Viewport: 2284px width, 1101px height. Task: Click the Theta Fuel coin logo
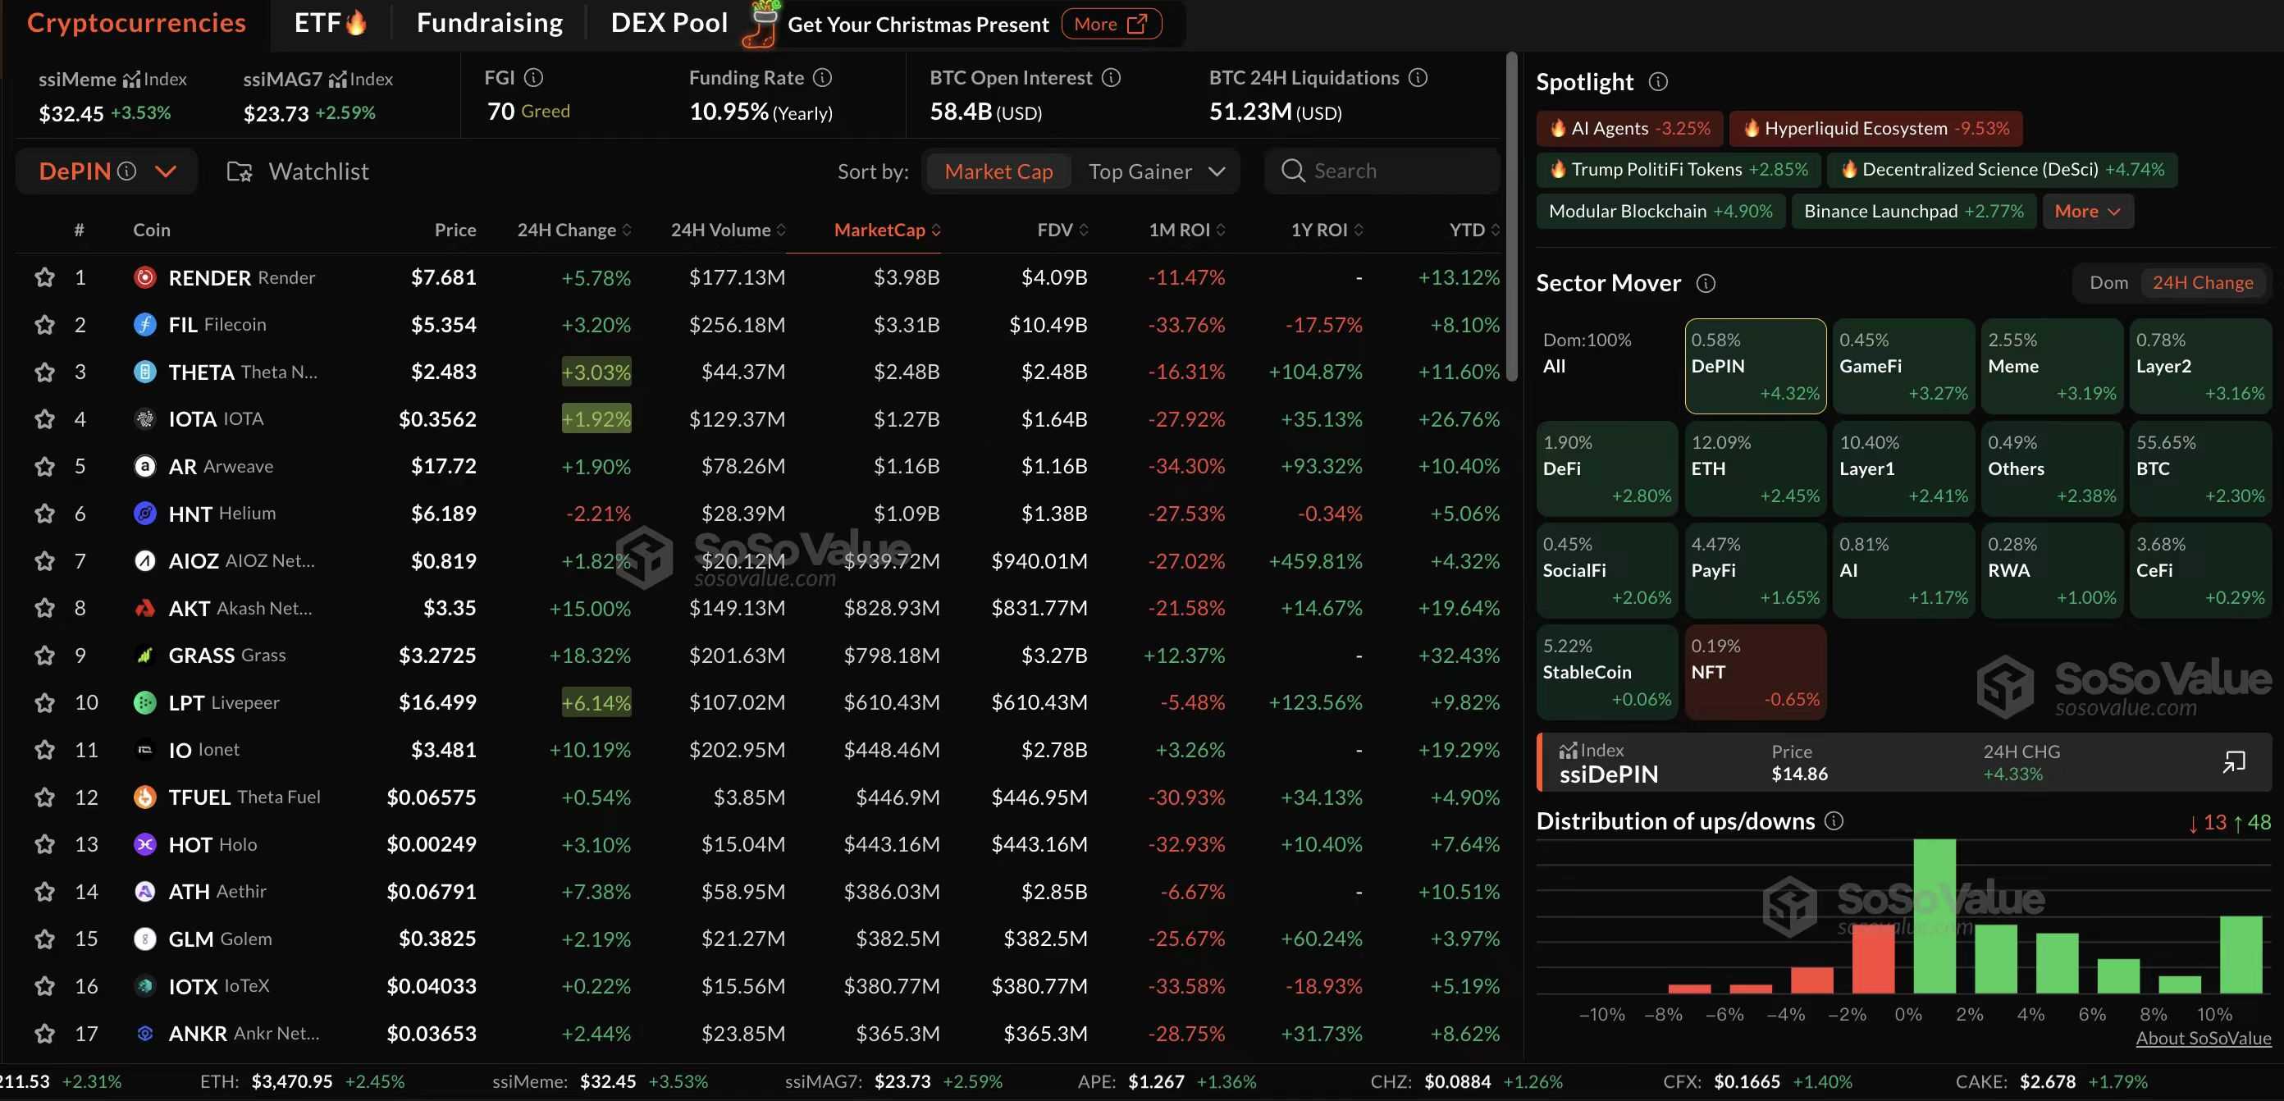point(144,797)
